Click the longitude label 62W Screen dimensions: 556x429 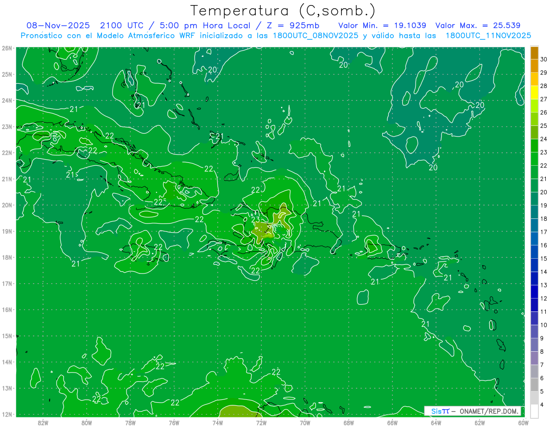coord(480,422)
